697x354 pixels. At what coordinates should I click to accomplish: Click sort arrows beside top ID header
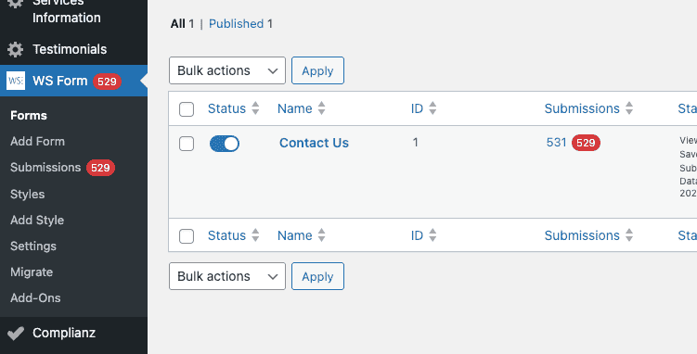coord(432,108)
